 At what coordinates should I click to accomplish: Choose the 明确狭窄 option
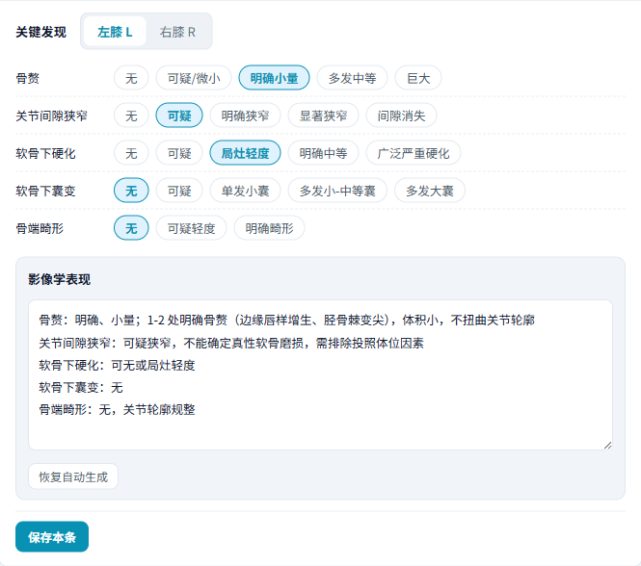pyautogui.click(x=245, y=116)
